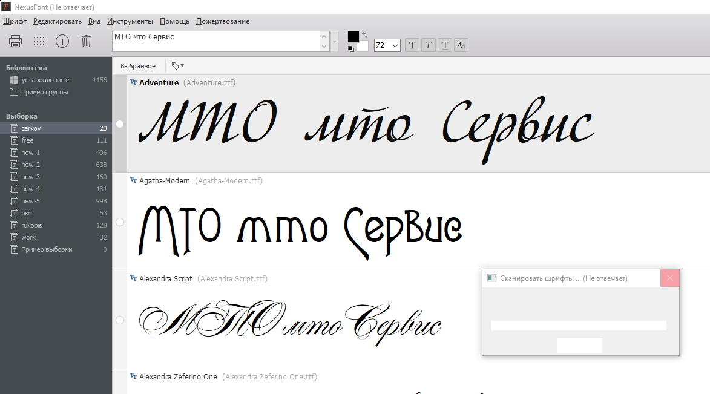This screenshot has height=394, width=710.
Task: Click progress bar in Сканировать шрифты dialog
Action: (579, 326)
